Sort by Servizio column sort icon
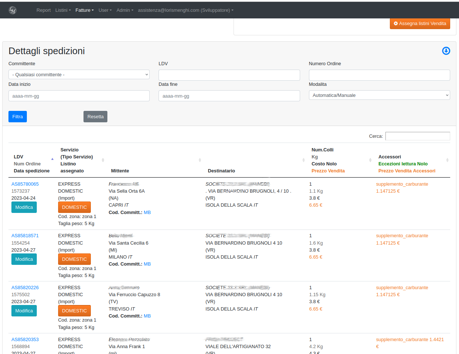Screen dimensions: 459x354 103,160
